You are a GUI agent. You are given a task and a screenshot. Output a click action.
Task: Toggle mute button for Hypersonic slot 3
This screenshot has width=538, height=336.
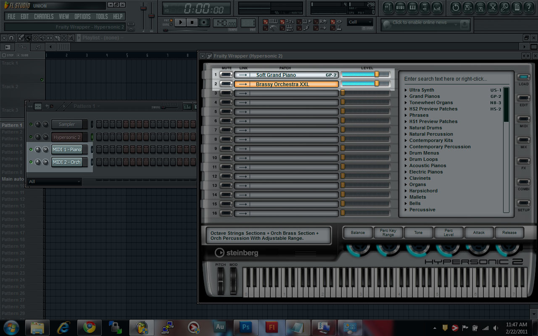click(227, 93)
